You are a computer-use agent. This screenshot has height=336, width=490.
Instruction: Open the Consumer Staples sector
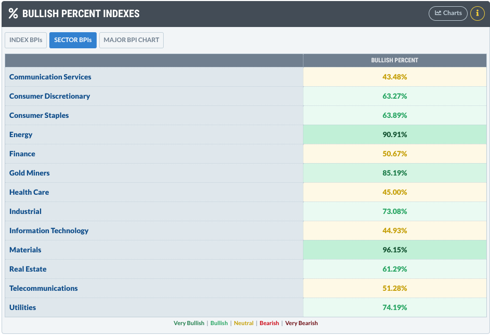pos(39,115)
